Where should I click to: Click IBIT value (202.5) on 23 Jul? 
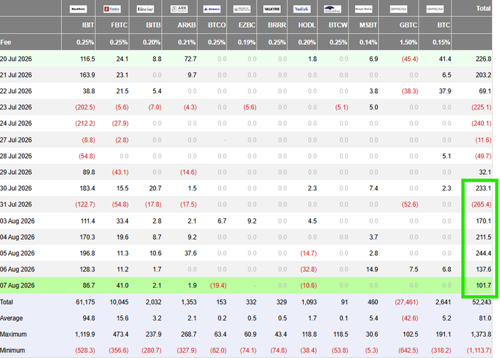point(85,107)
